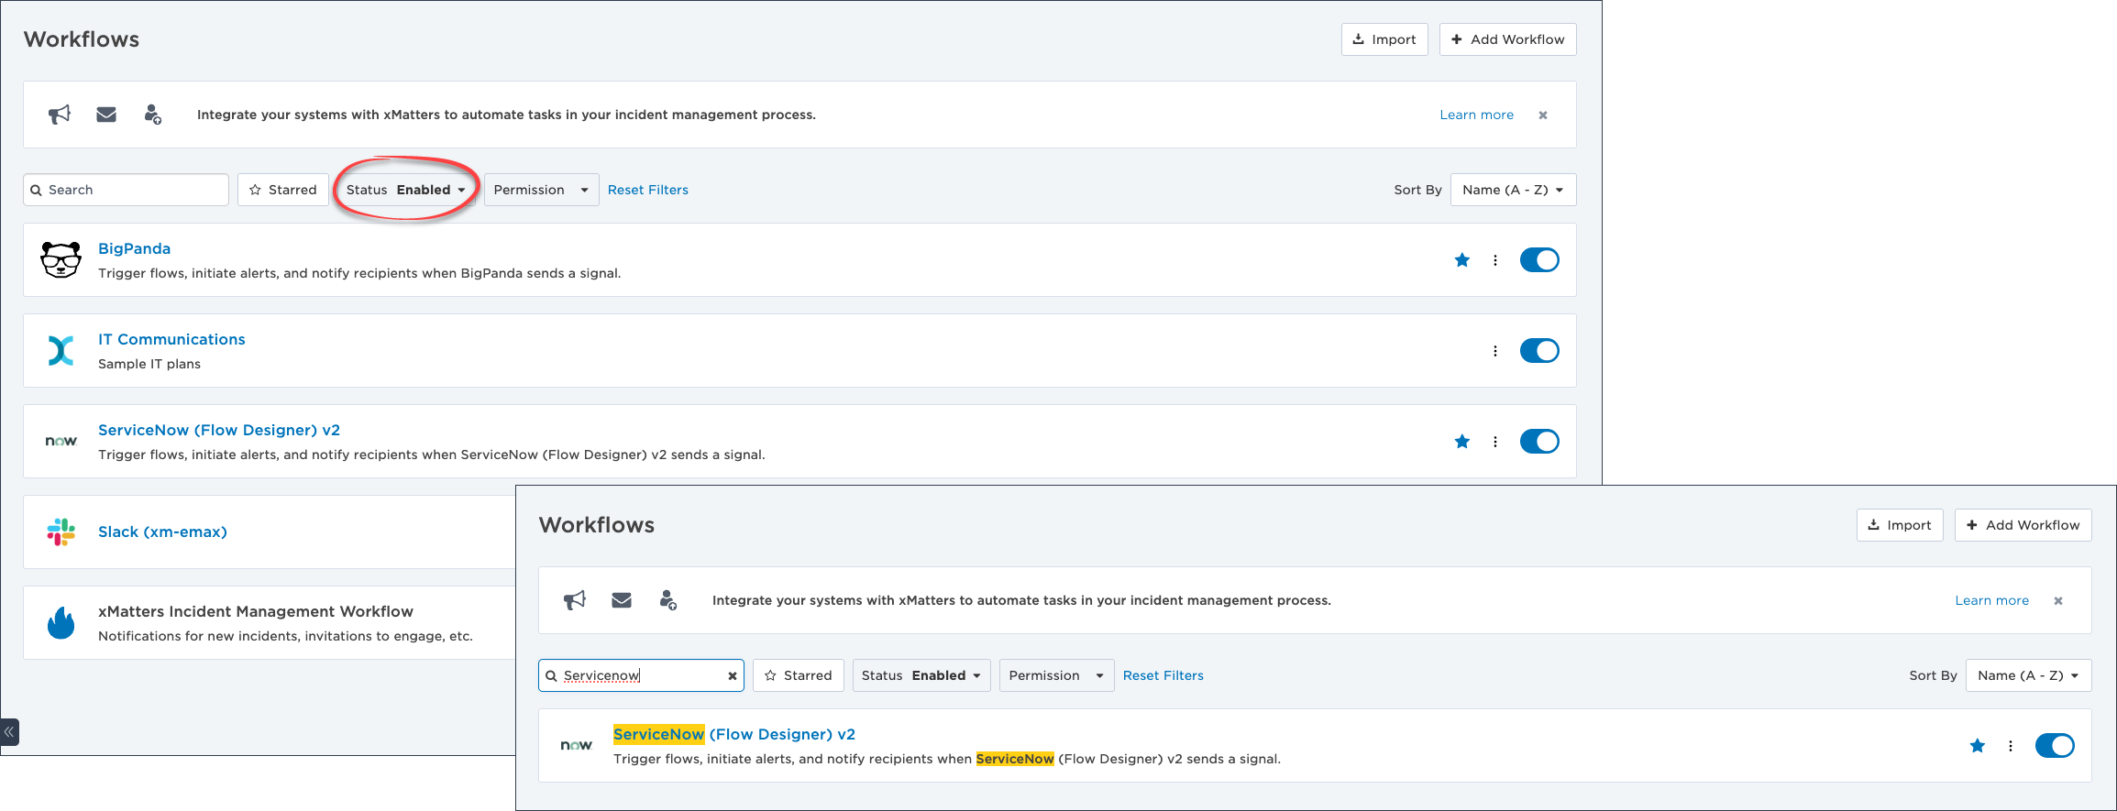Click the blue flame icon of Incident Management
Viewport: 2117px width, 811px height.
point(61,622)
